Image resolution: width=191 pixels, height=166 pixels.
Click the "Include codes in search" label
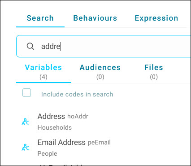pyautogui.click(x=77, y=94)
